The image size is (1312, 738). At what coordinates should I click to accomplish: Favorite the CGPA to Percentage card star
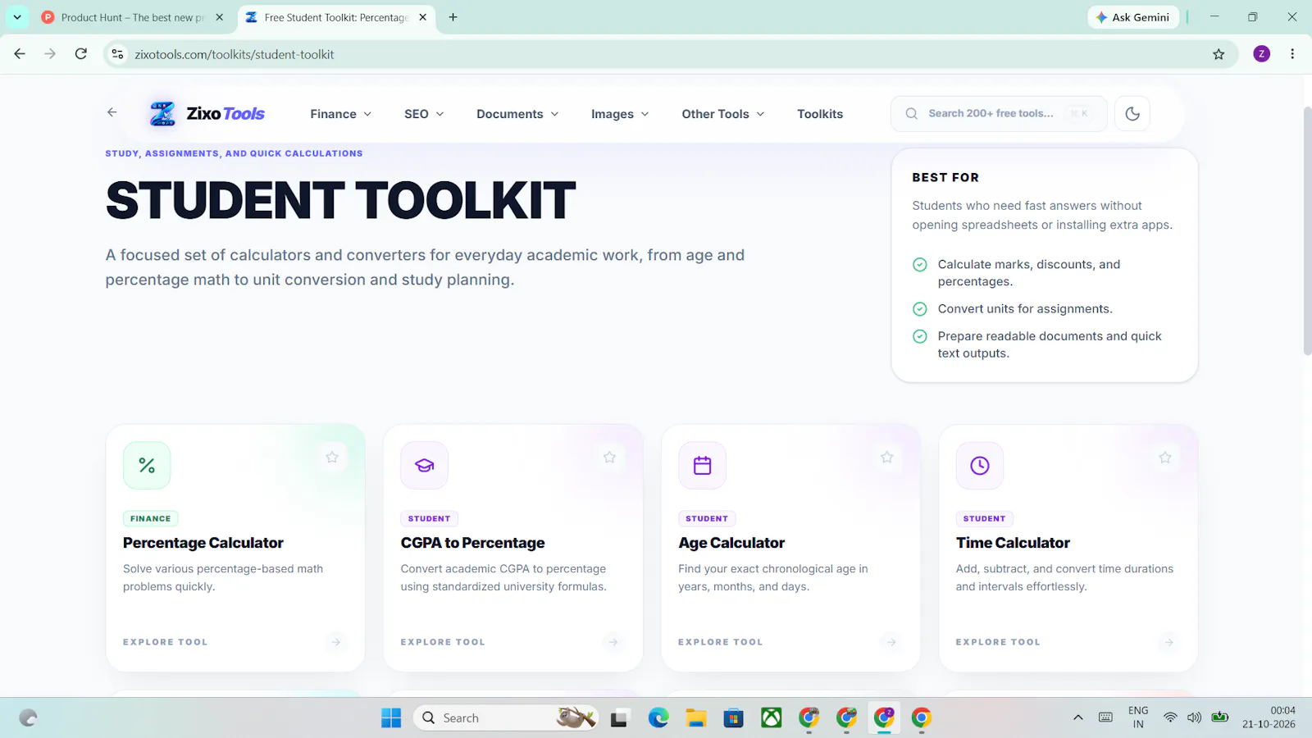tap(609, 458)
